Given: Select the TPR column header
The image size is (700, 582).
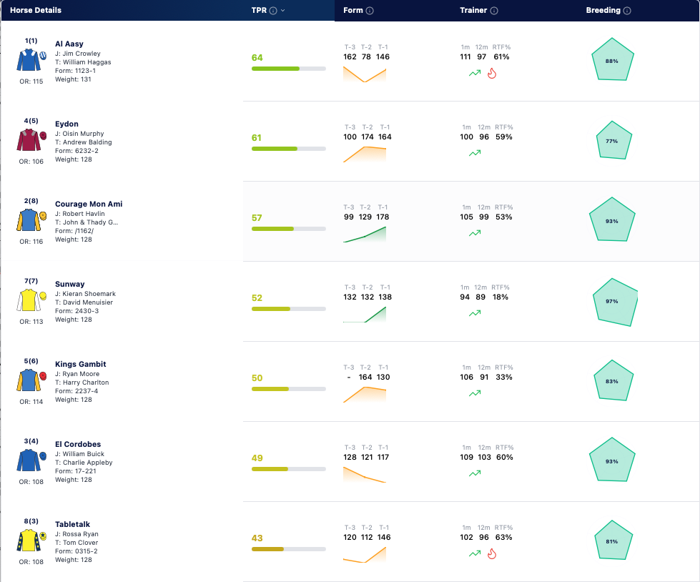Looking at the screenshot, I should click(259, 10).
